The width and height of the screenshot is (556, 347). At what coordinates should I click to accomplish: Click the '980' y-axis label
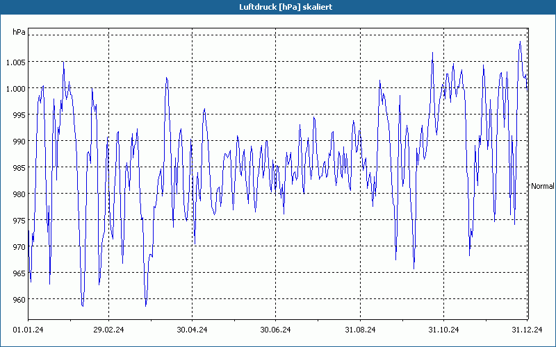[x=19, y=194]
